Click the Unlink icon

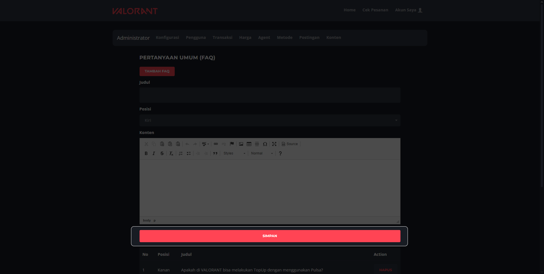[x=224, y=144]
